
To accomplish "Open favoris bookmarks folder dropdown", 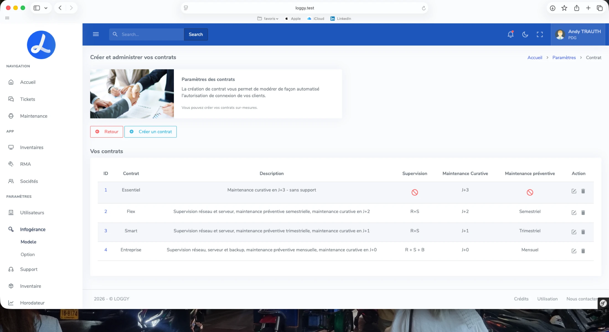I will pos(268,19).
